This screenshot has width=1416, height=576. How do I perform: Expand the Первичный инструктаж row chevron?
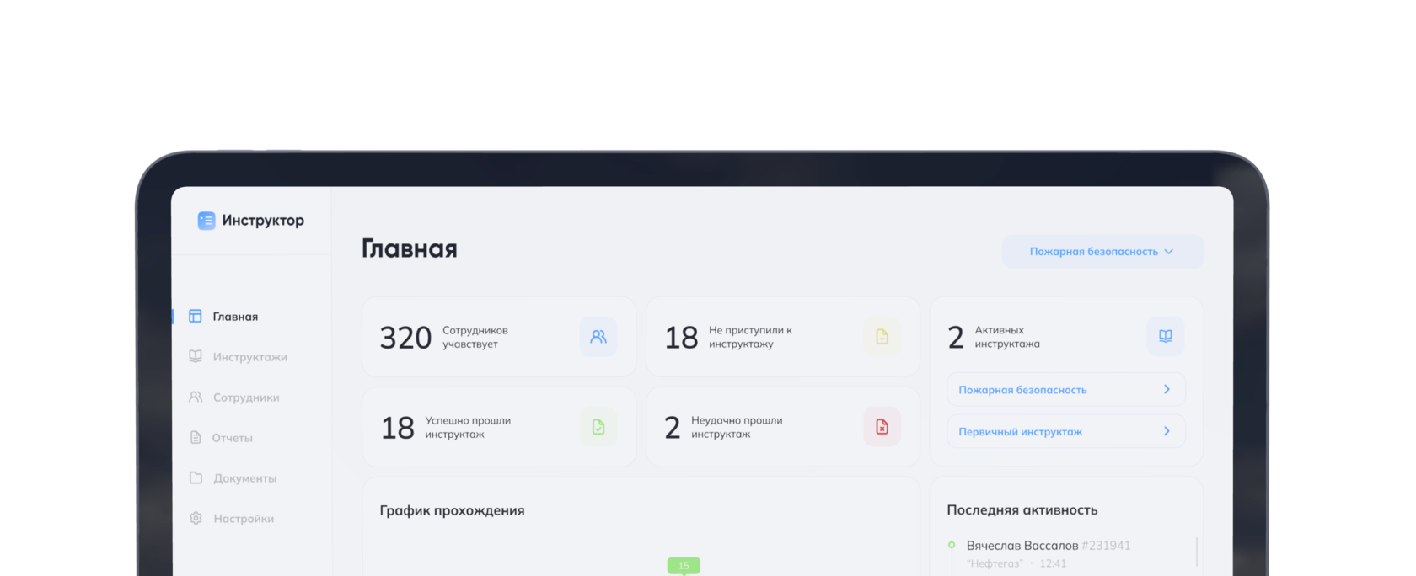pos(1167,431)
